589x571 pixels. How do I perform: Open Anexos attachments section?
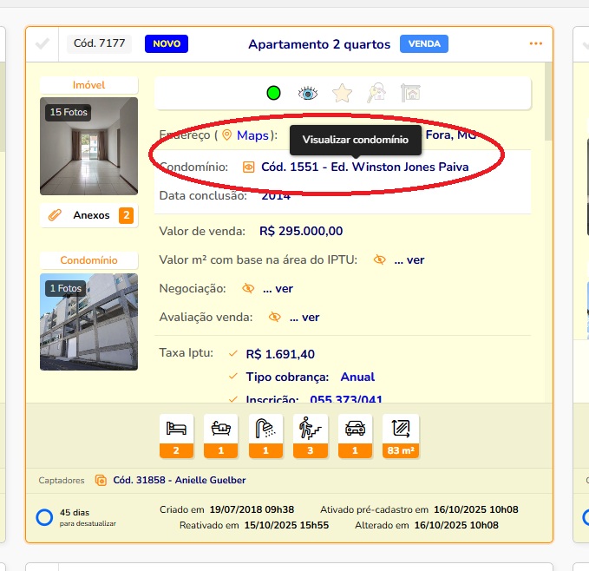(89, 215)
